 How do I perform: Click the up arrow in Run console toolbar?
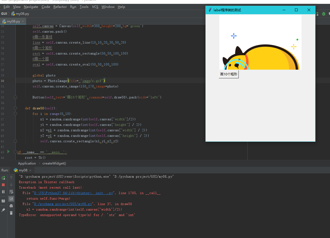(11, 178)
